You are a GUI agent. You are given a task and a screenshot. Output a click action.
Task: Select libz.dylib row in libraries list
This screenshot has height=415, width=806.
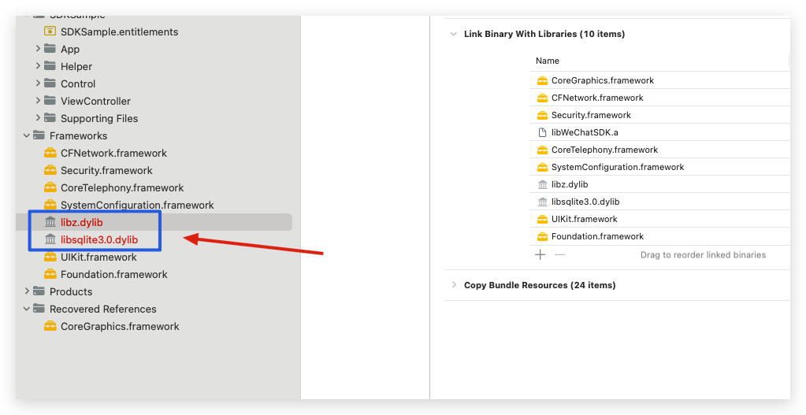point(660,184)
